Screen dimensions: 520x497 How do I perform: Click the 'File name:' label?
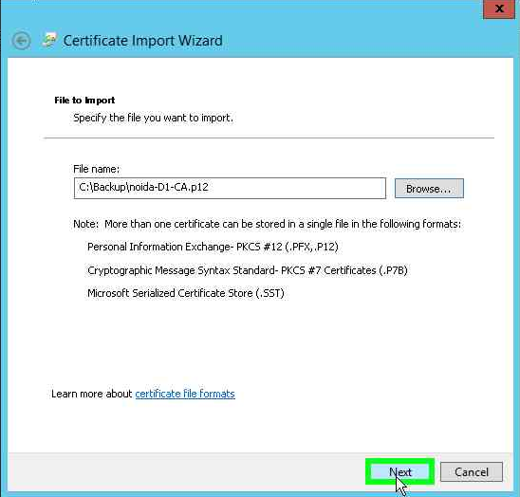97,169
